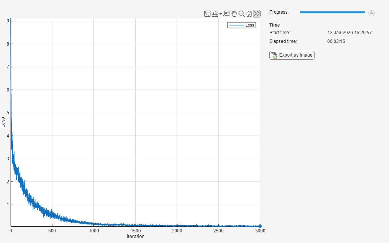This screenshot has width=389, height=243.
Task: Activate the zoom magnifier tool
Action: click(x=242, y=14)
